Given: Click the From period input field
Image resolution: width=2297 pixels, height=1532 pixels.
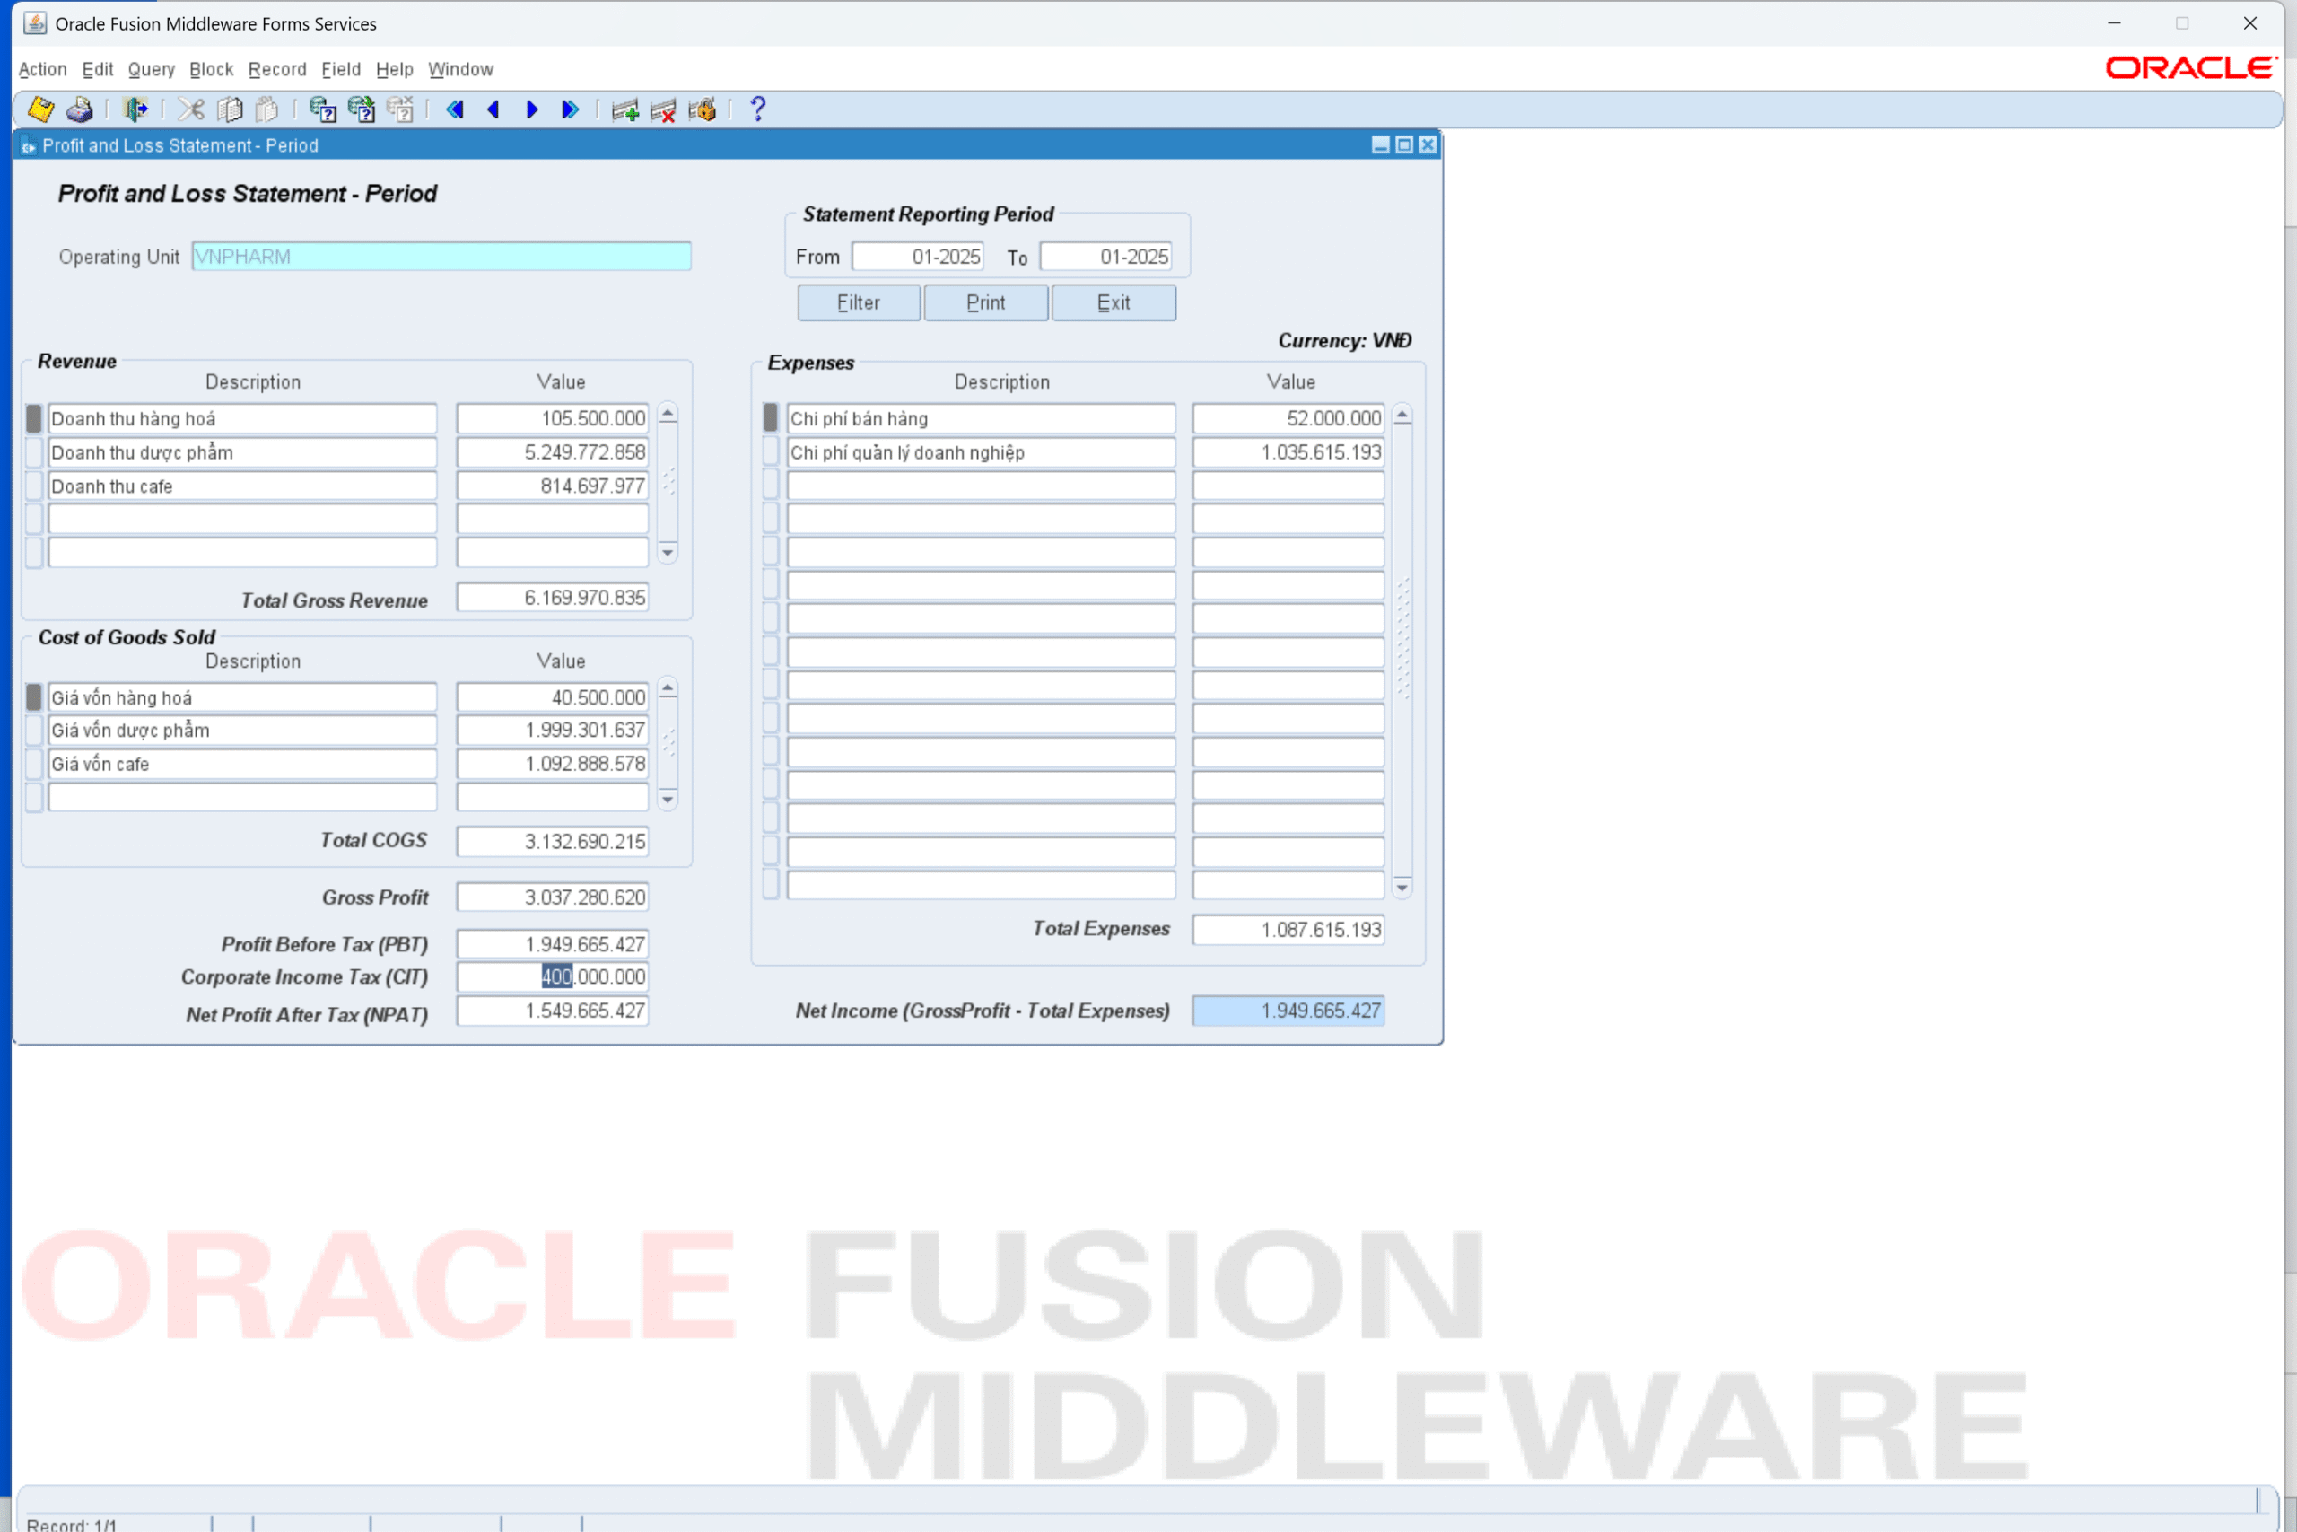Looking at the screenshot, I should (x=918, y=257).
